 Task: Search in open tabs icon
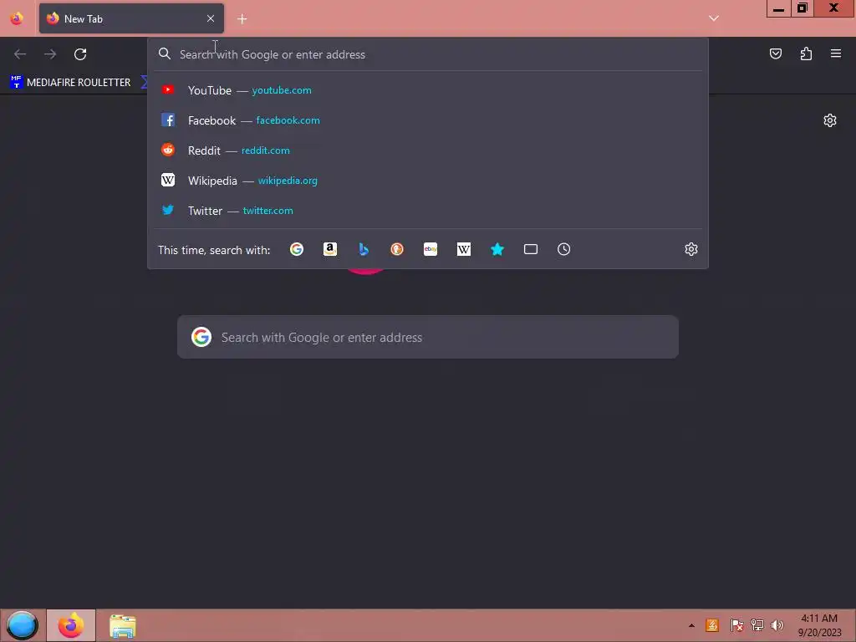pos(531,249)
